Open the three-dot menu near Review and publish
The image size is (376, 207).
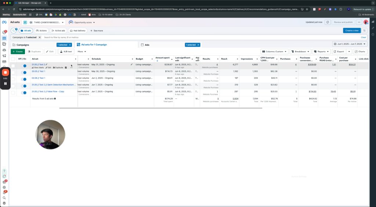(x=359, y=22)
